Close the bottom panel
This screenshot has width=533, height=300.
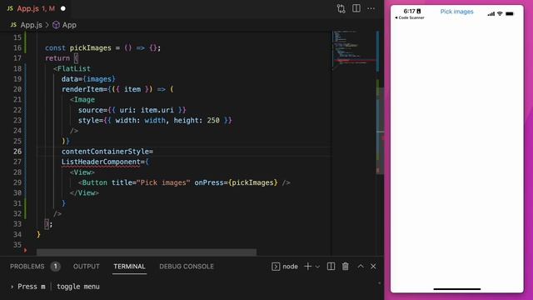[373, 267]
